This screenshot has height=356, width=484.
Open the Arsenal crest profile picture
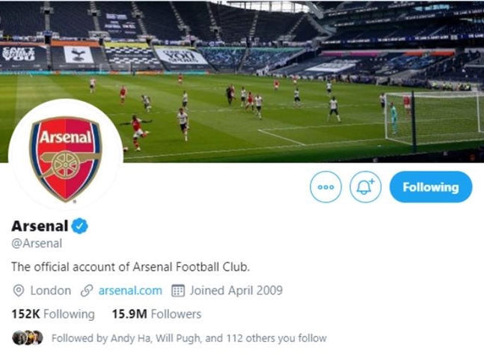coord(65,158)
